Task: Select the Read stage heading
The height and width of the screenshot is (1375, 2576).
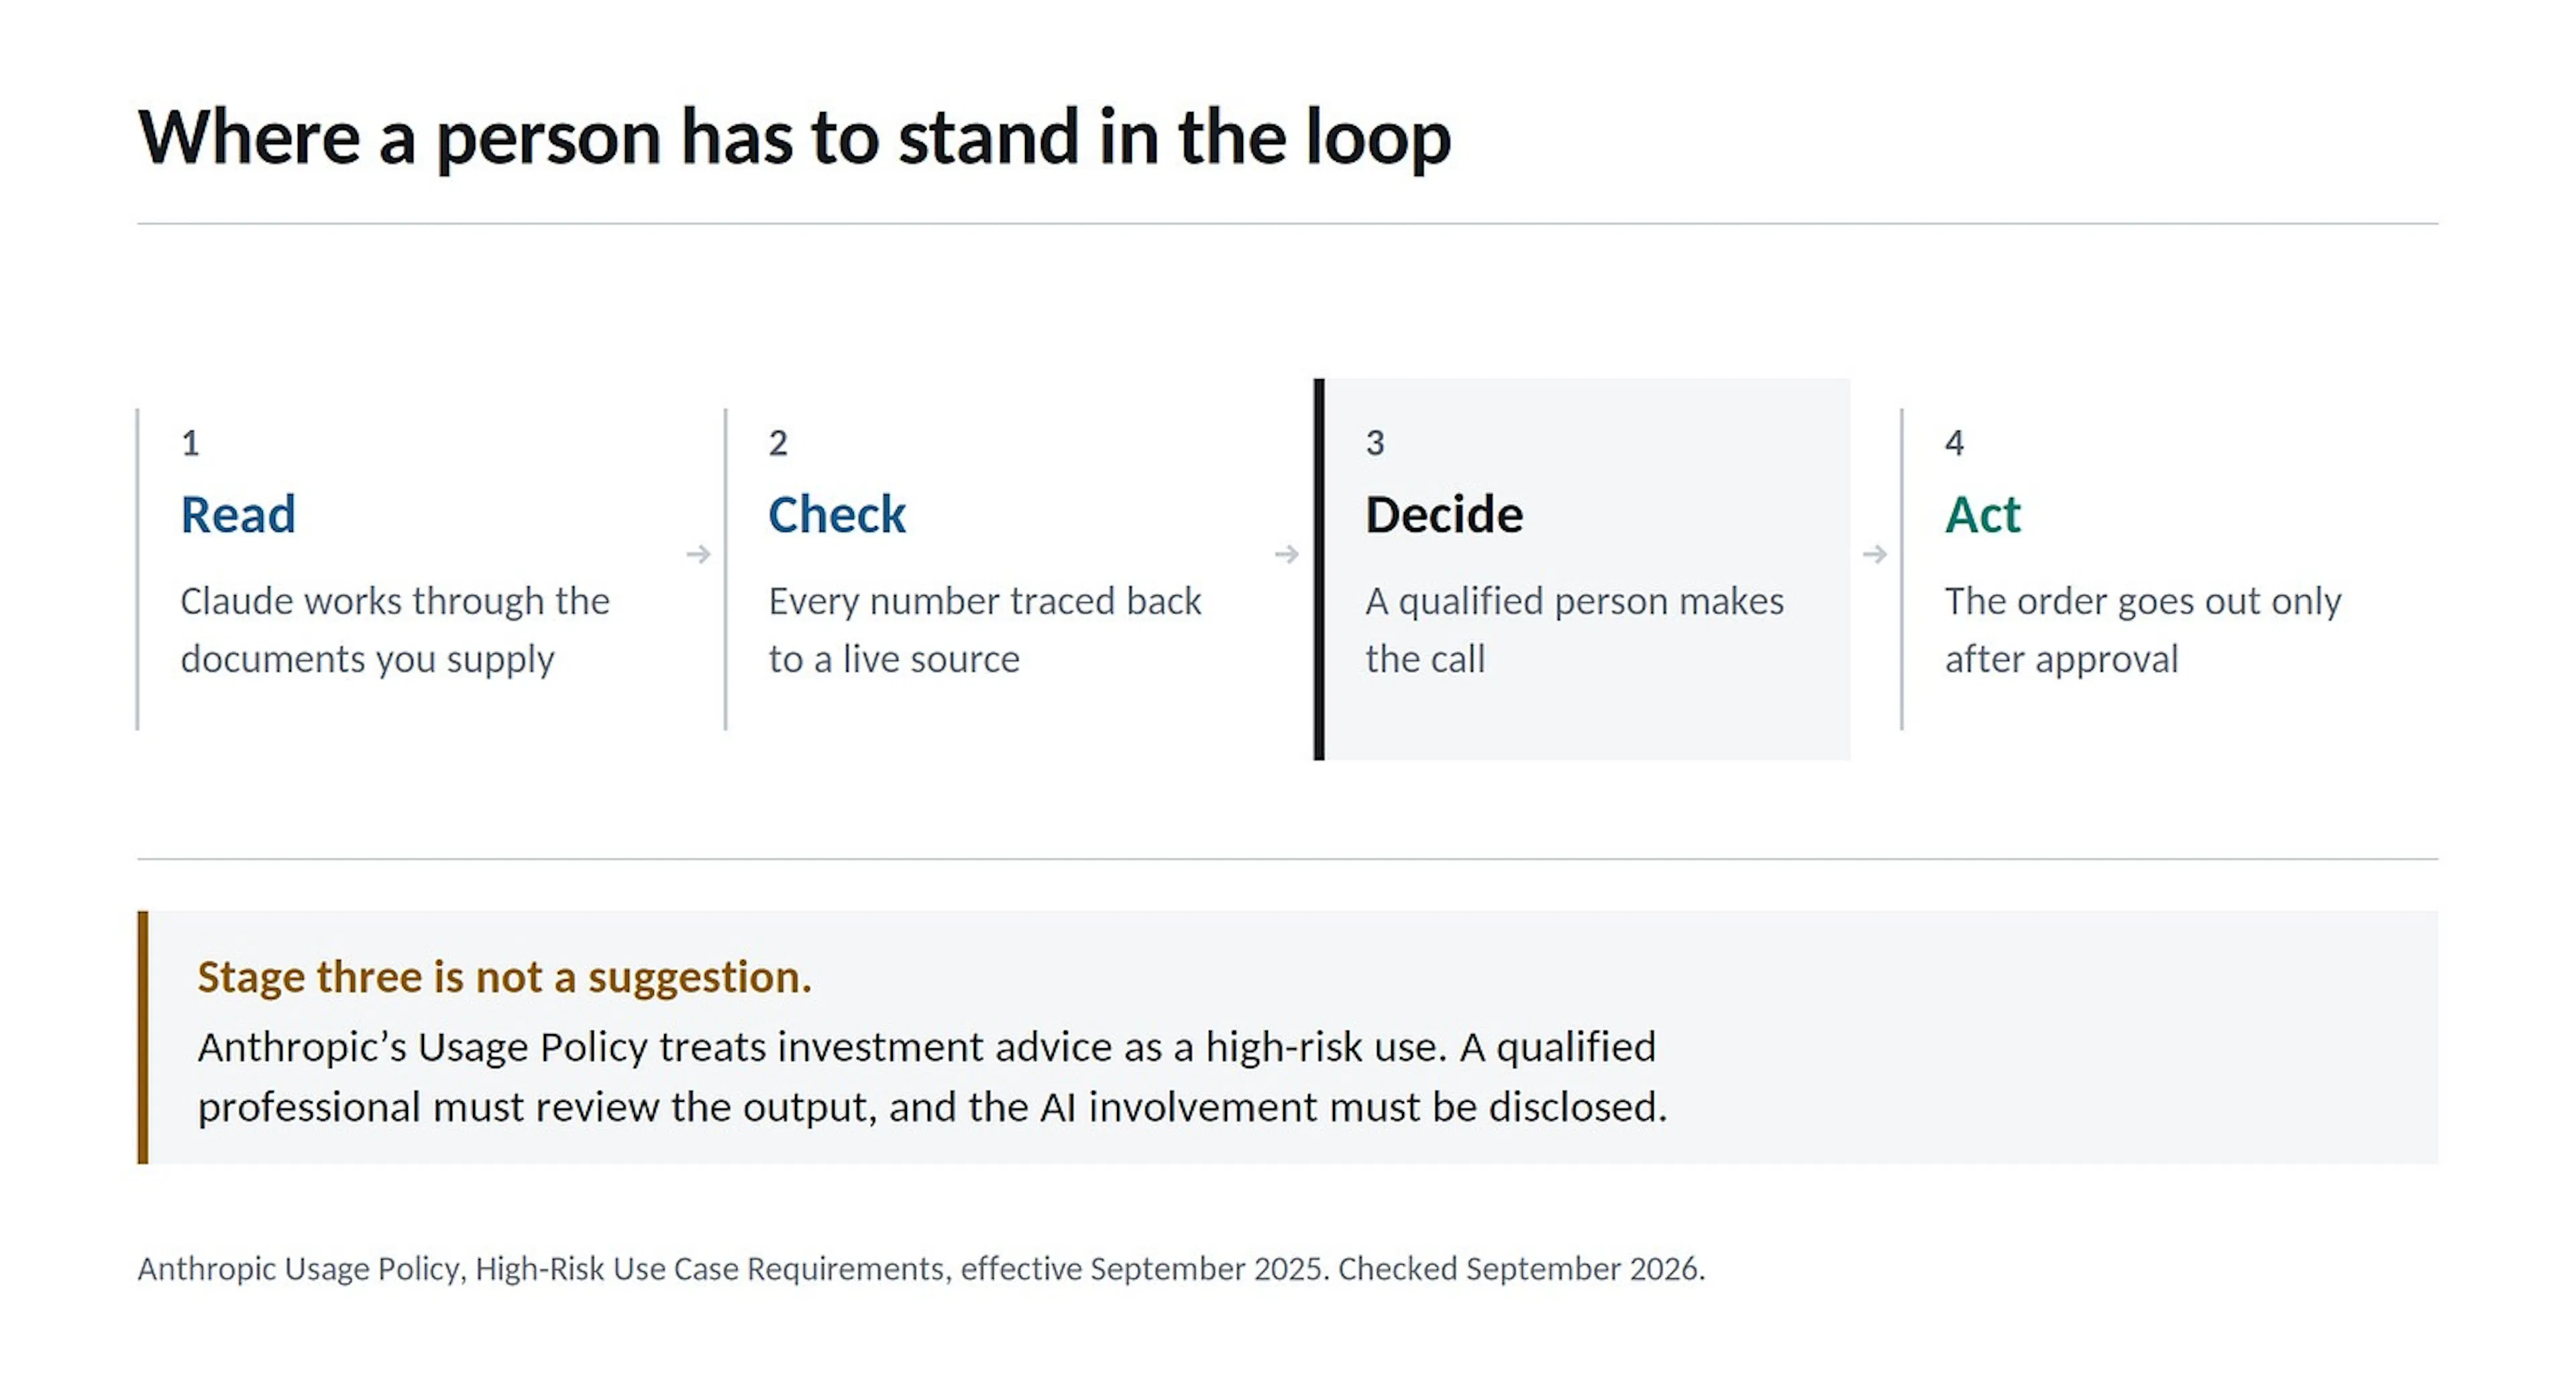Action: [238, 515]
